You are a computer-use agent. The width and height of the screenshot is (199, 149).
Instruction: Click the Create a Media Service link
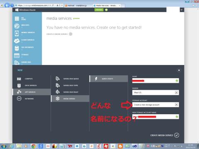click(57, 34)
